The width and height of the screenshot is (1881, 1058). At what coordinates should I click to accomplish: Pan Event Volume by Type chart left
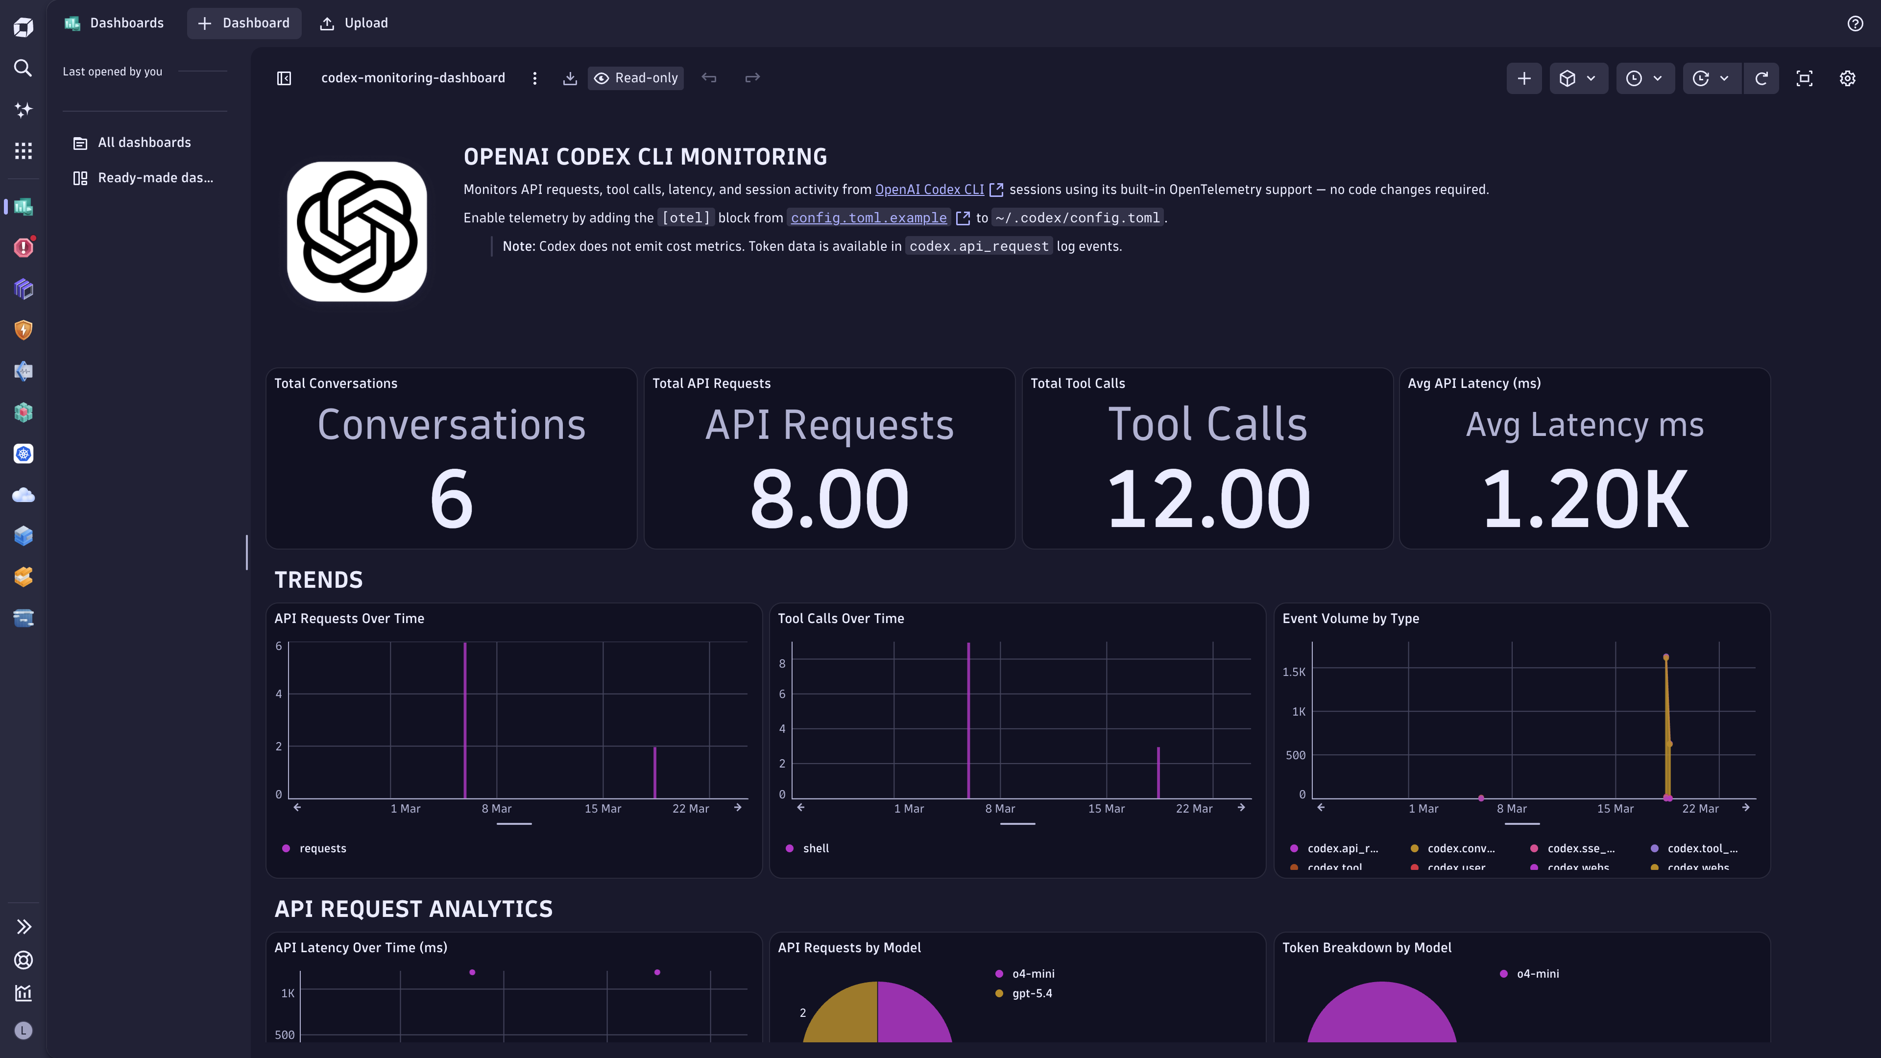pos(1321,808)
